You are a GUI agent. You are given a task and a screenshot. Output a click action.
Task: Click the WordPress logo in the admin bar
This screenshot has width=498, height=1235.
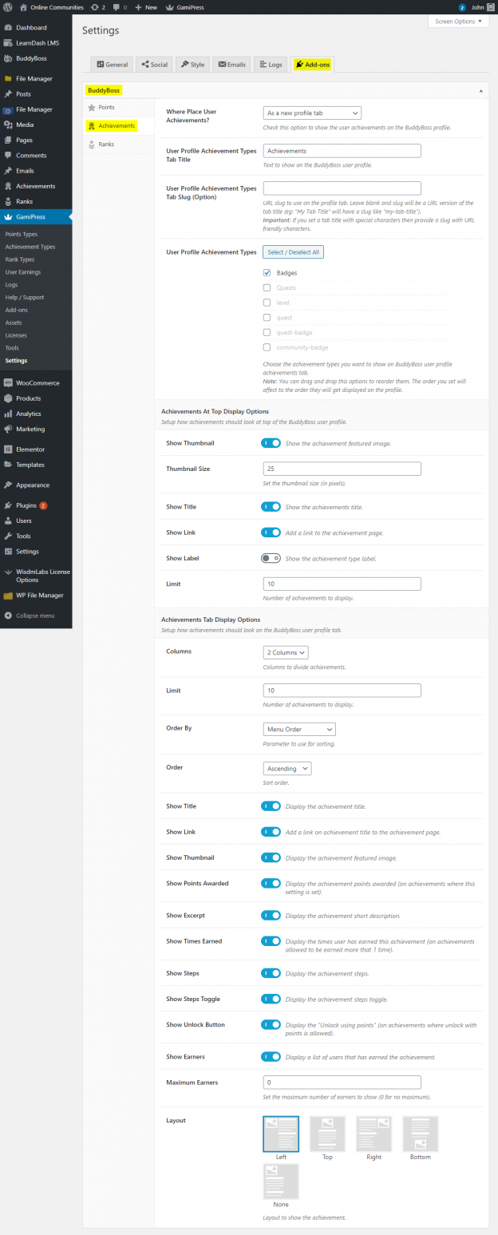(7, 7)
